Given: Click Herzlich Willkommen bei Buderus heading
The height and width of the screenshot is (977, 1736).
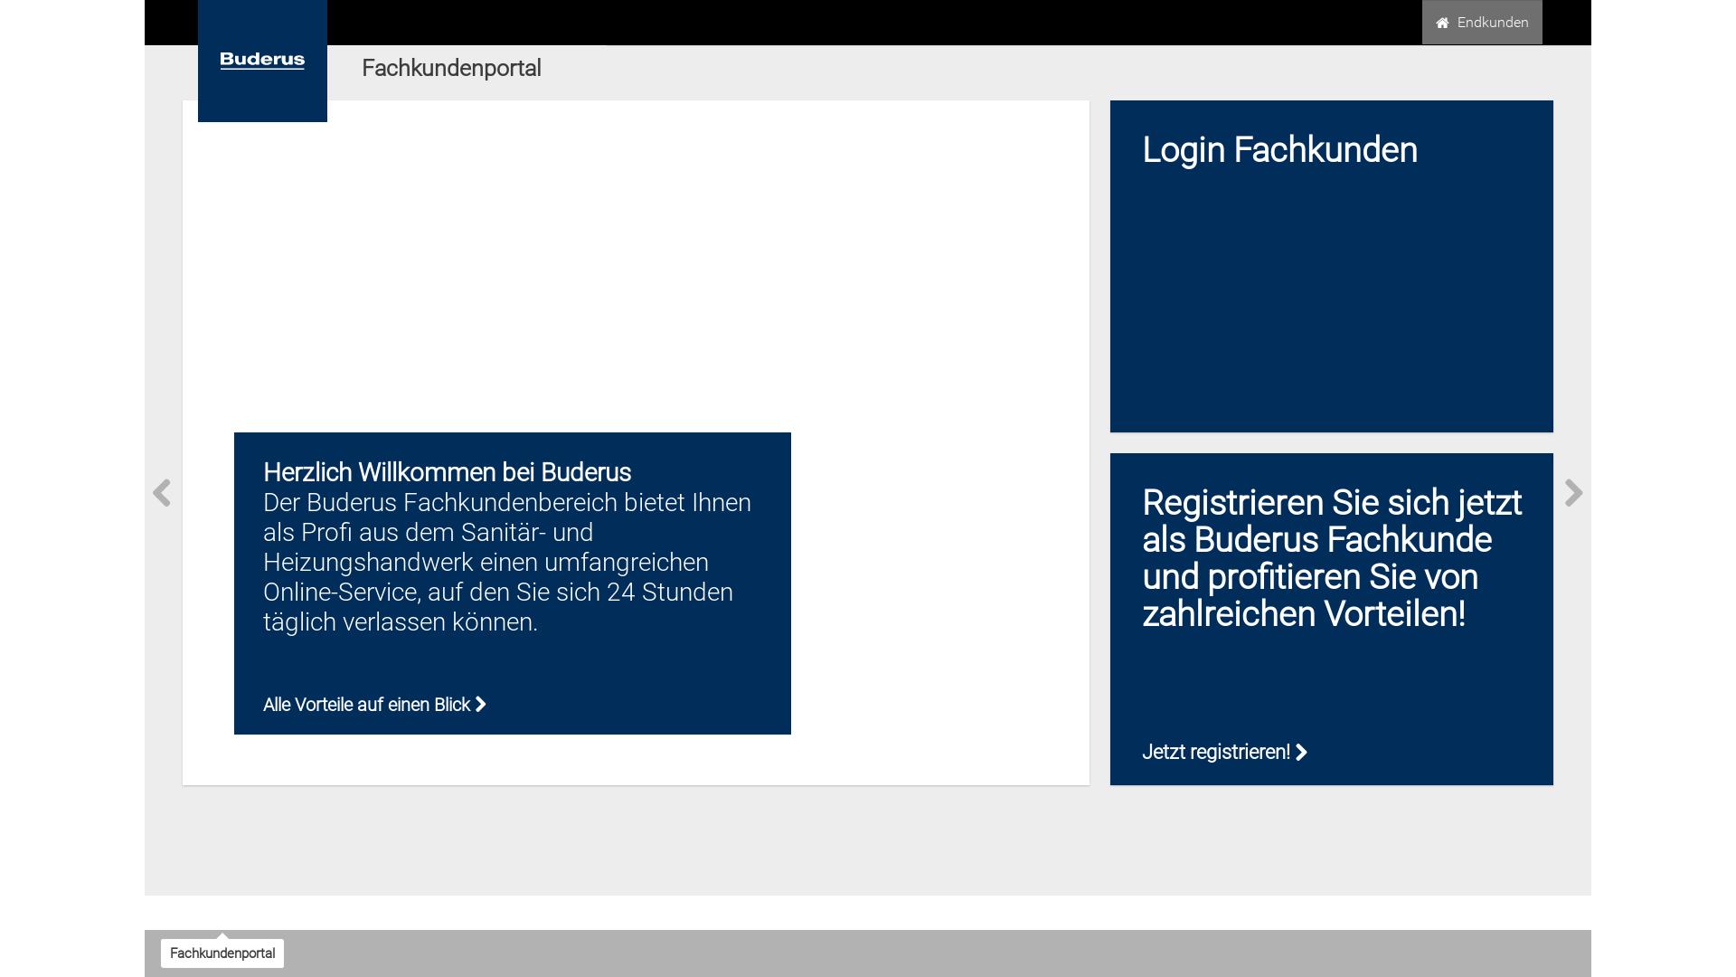Looking at the screenshot, I should [x=447, y=472].
